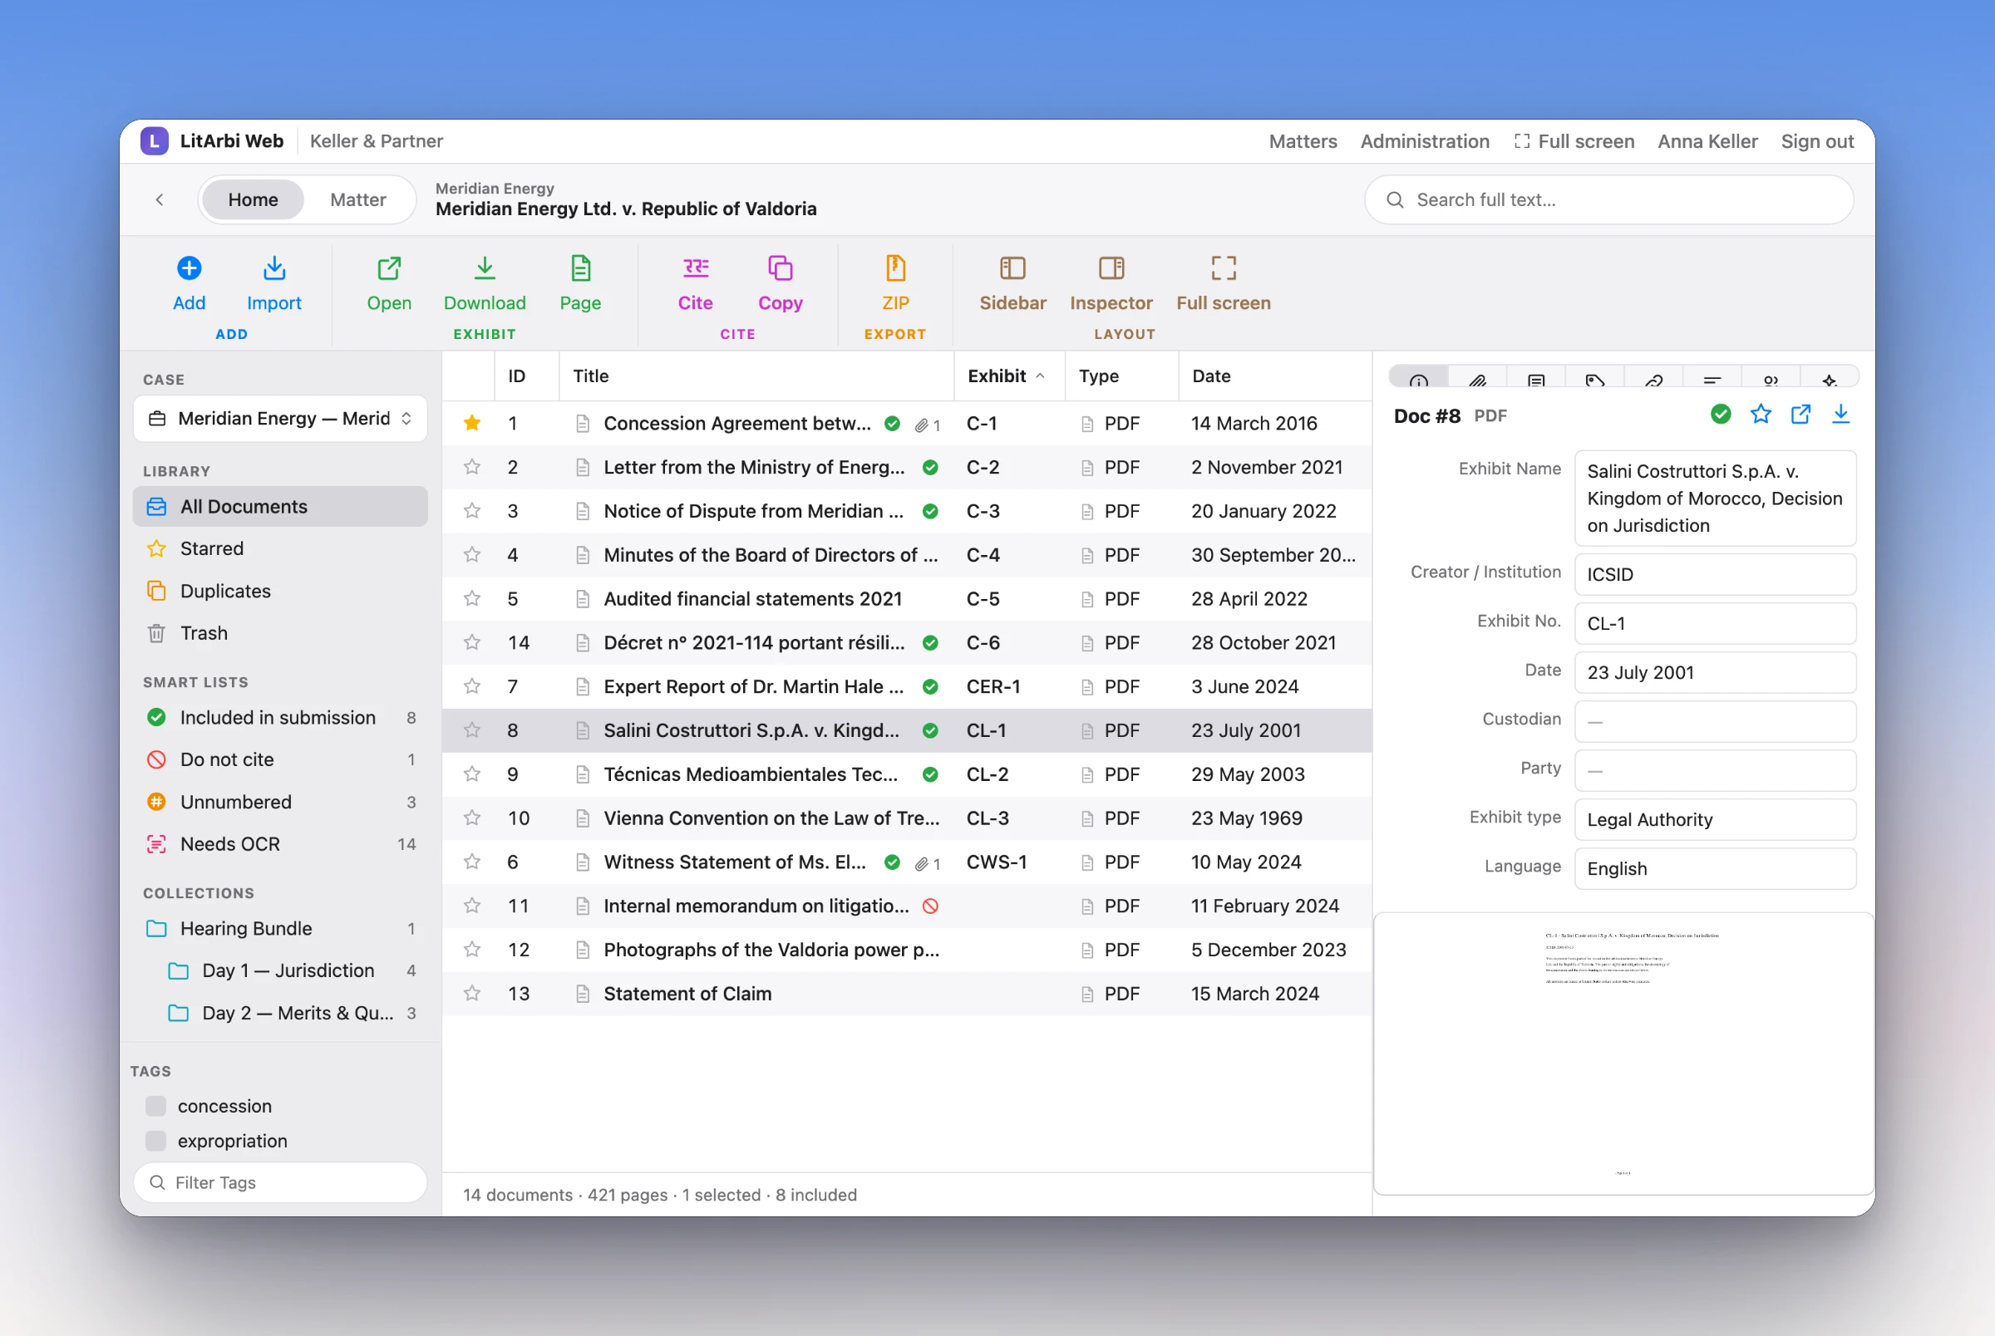
Task: Select the Hearing Bundle collection
Action: [280, 929]
